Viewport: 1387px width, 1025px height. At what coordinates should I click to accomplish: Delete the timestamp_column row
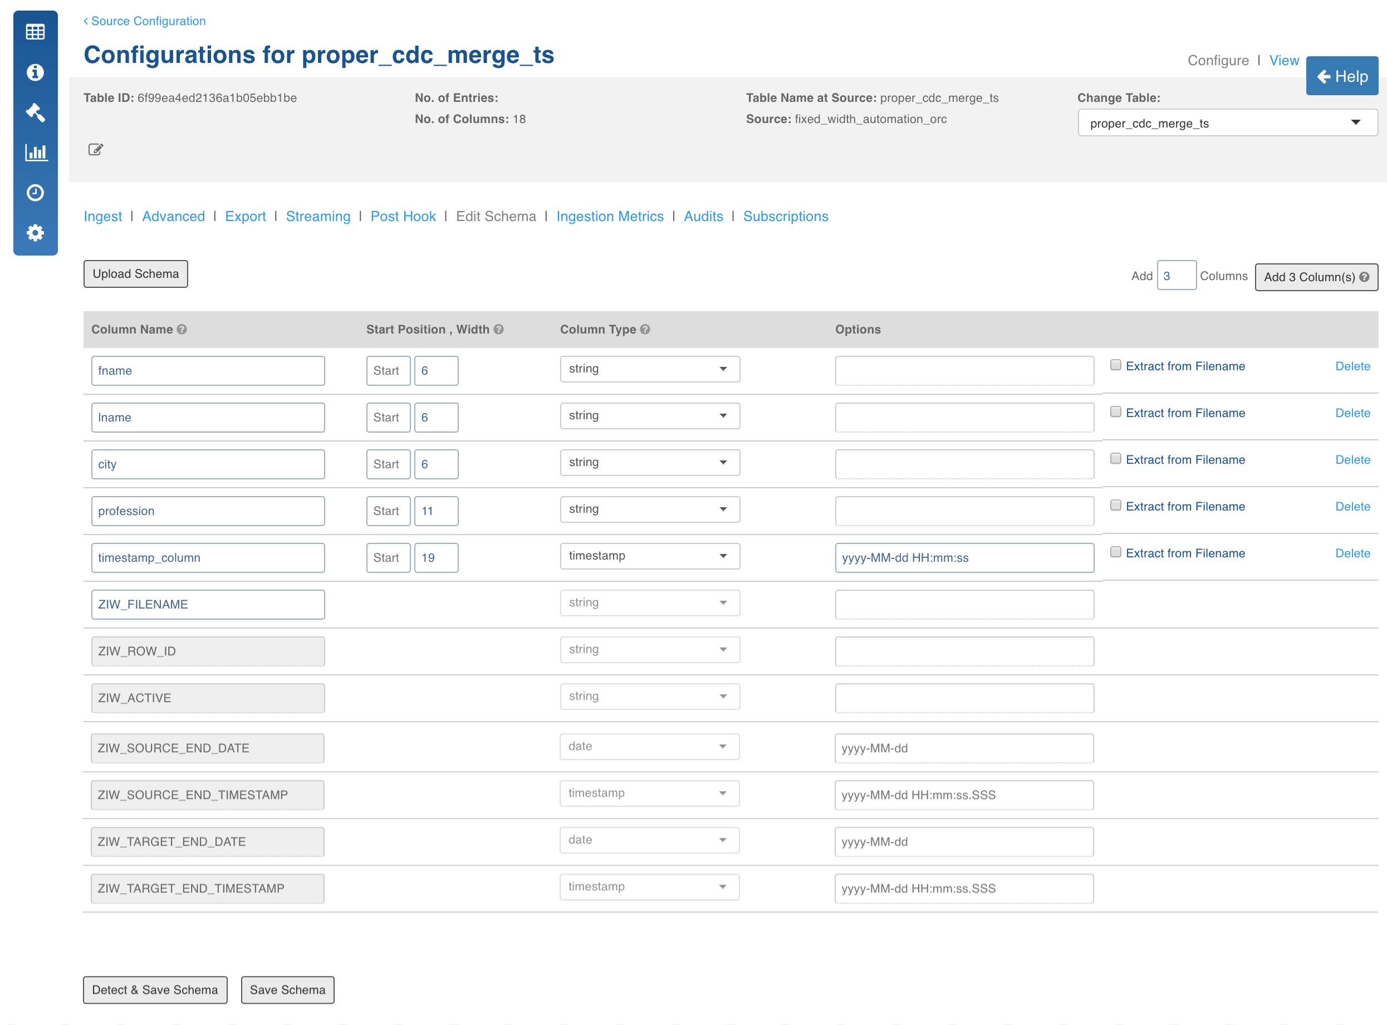(x=1352, y=553)
